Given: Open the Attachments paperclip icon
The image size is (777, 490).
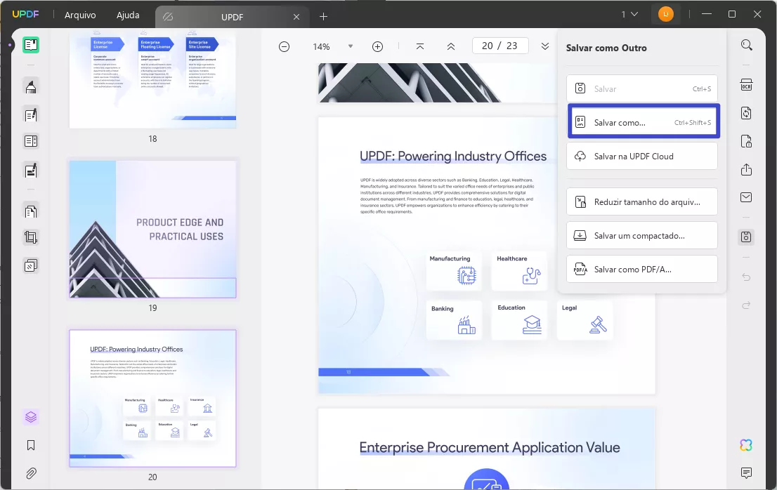Looking at the screenshot, I should tap(31, 473).
